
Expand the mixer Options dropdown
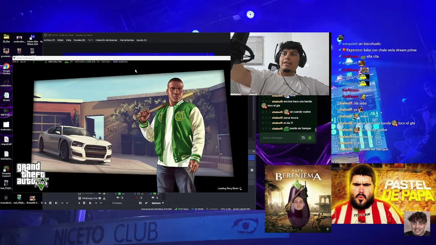click(x=158, y=203)
